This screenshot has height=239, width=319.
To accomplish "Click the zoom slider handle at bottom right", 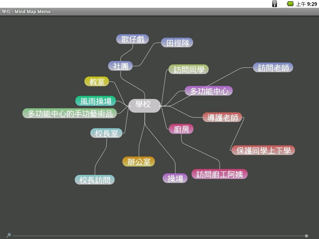I will point(307,236).
